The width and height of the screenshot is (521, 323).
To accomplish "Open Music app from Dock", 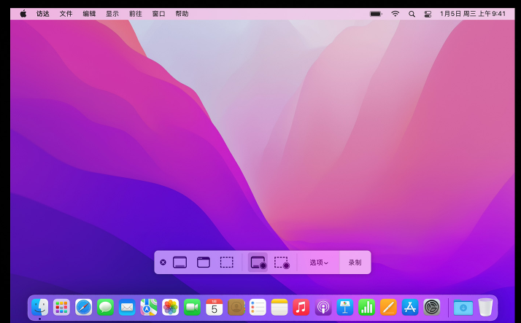I will pos(301,307).
